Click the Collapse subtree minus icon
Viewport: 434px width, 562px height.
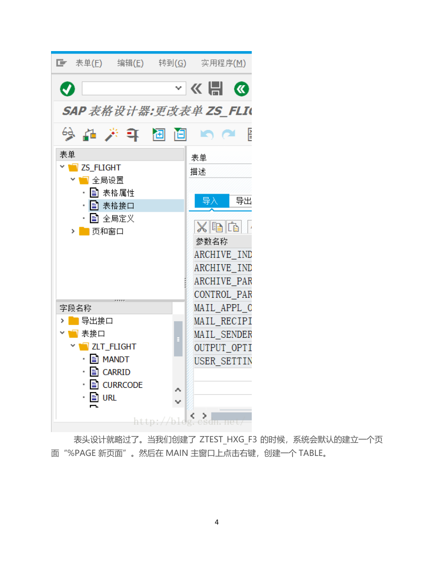tap(180, 134)
